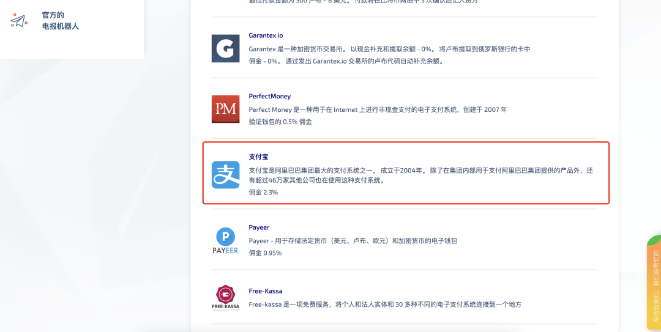Screen dimensions: 661x332
Task: Click the paper plane Telegram bot icon
Action: 18,21
